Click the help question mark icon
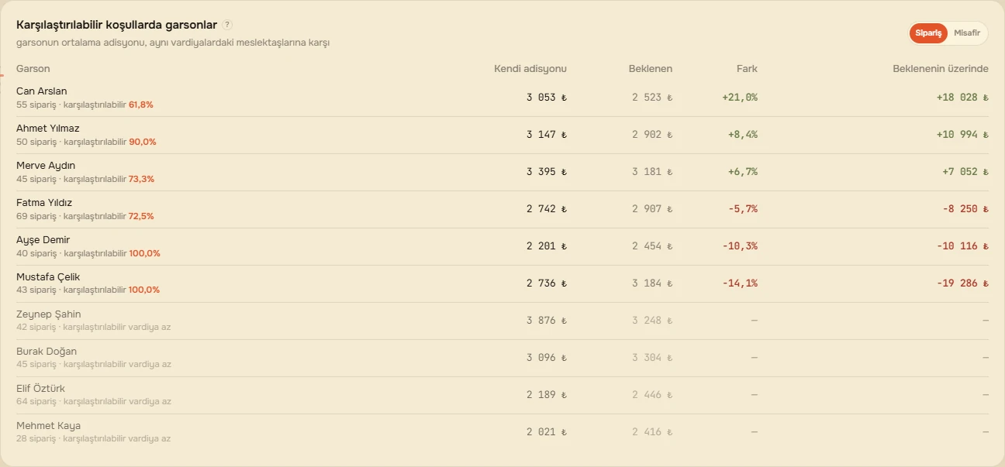Image resolution: width=1005 pixels, height=467 pixels. click(226, 25)
